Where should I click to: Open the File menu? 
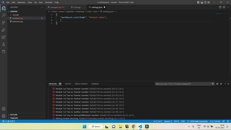(x=8, y=3)
